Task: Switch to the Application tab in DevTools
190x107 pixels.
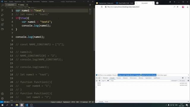Action: [x=148, y=78]
